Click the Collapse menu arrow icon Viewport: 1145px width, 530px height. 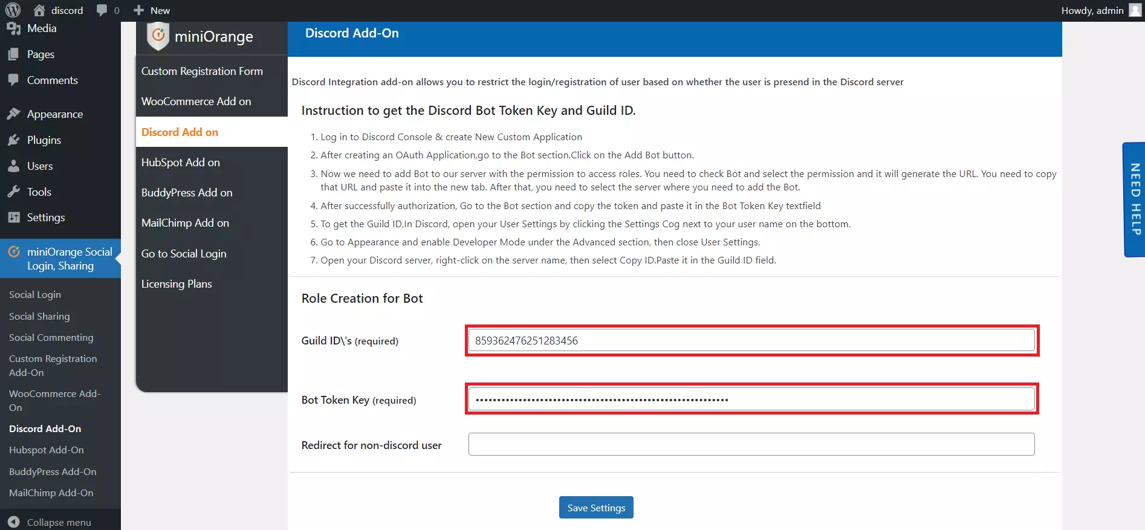point(14,522)
